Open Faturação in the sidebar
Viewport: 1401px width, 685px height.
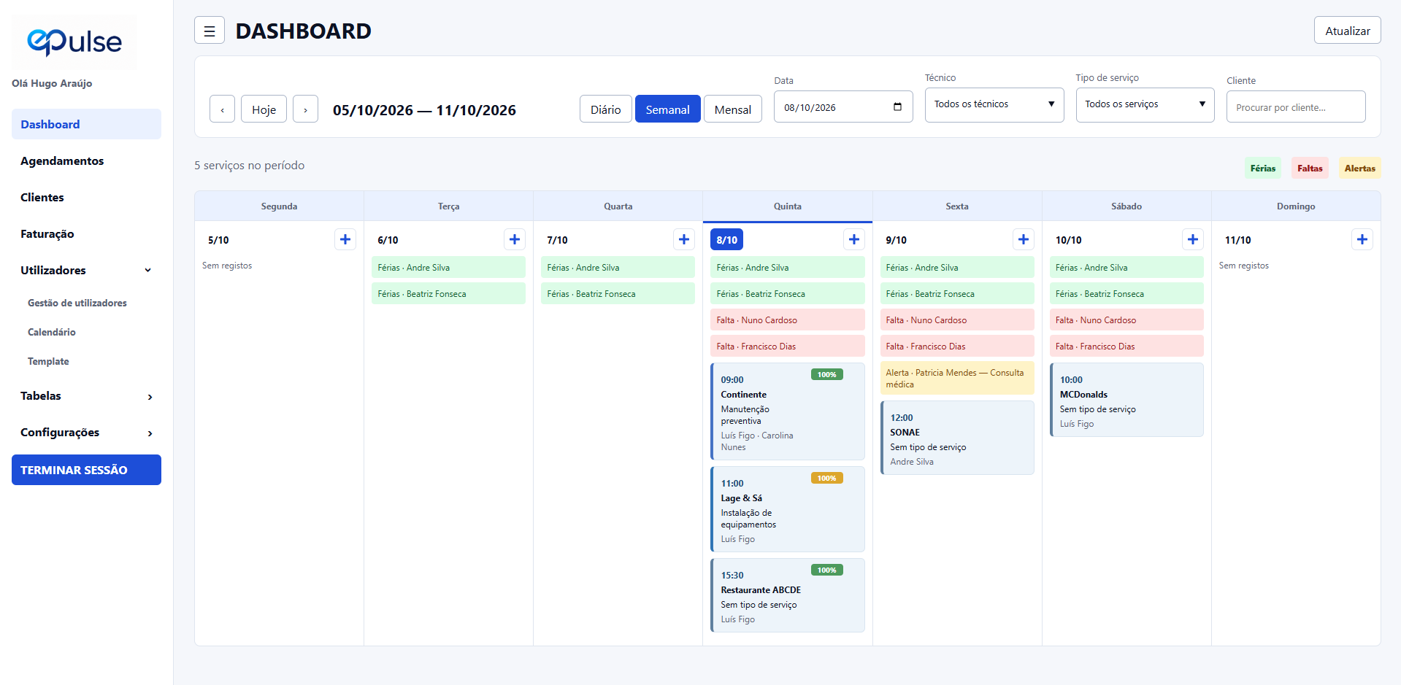click(86, 233)
